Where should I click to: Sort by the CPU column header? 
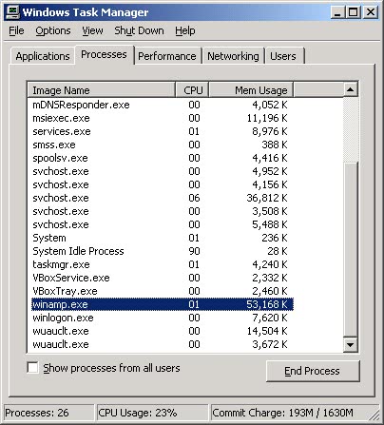(x=192, y=90)
